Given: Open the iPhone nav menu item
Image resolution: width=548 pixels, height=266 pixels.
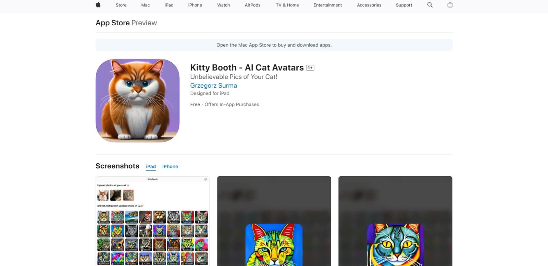Looking at the screenshot, I should pyautogui.click(x=195, y=5).
